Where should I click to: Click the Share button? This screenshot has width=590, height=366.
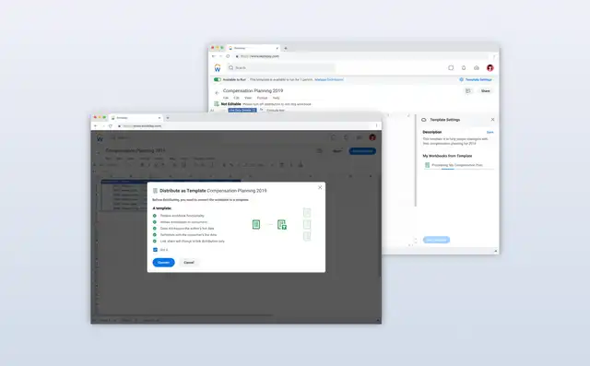tap(486, 90)
